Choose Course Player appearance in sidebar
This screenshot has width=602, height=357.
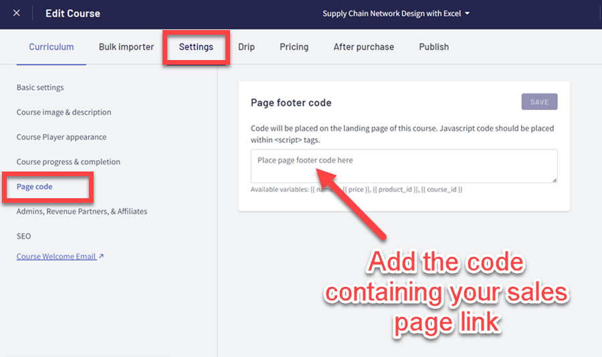point(62,137)
